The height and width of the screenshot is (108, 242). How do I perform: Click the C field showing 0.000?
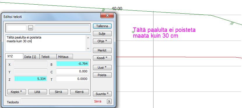(x=73, y=72)
